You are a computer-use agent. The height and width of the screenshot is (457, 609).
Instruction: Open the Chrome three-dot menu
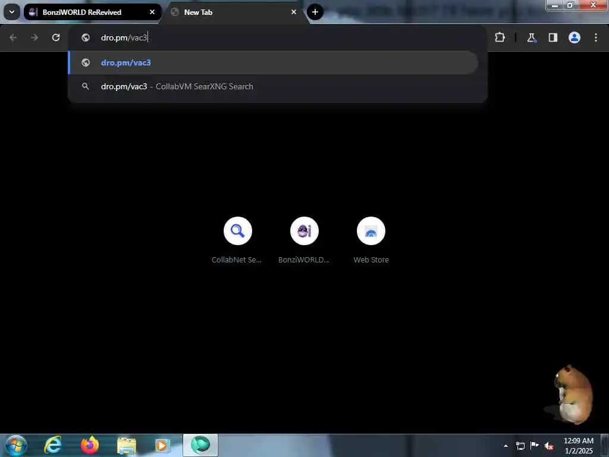pos(596,37)
